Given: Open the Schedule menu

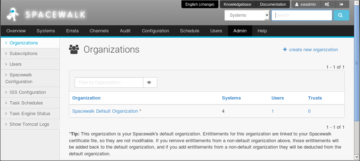Looking at the screenshot, I should [x=190, y=31].
